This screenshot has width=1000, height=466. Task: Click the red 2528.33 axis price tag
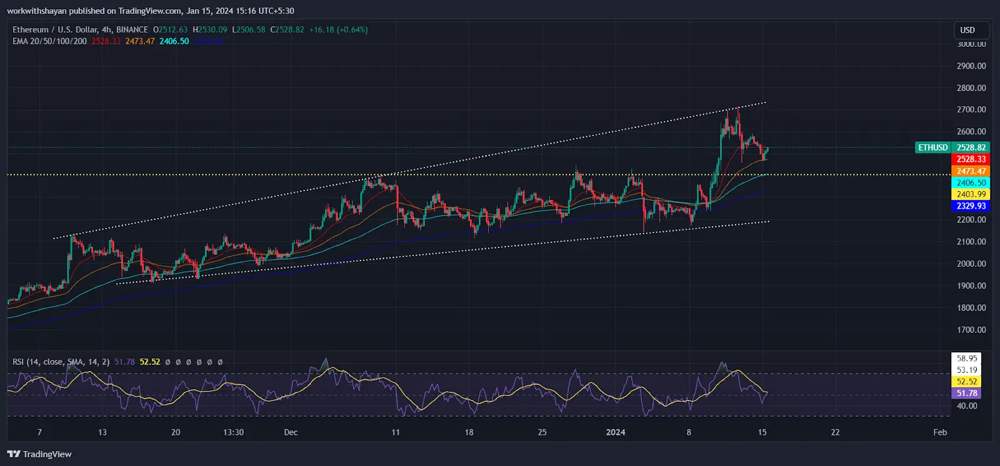(x=971, y=159)
